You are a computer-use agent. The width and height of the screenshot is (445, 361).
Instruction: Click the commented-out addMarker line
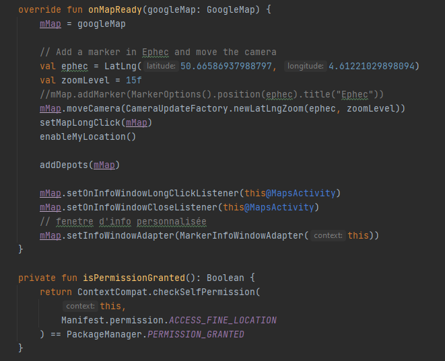pyautogui.click(x=211, y=95)
